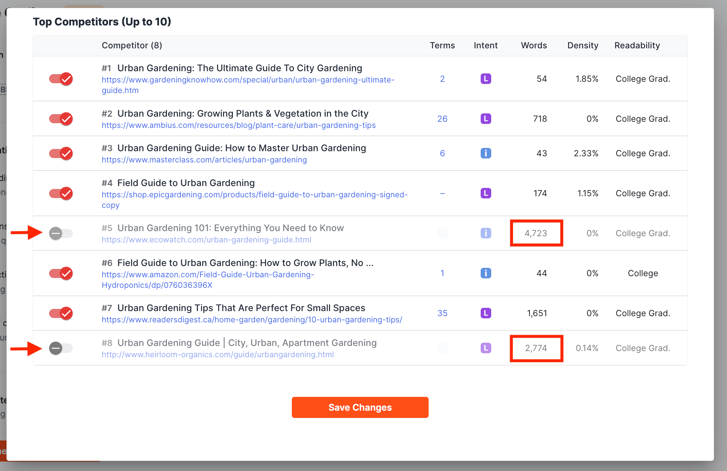Click intent icon for competitor #2
This screenshot has width=727, height=471.
click(x=486, y=119)
